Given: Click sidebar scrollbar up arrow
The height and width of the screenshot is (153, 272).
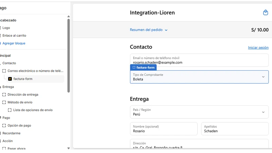Looking at the screenshot, I should point(69,16).
